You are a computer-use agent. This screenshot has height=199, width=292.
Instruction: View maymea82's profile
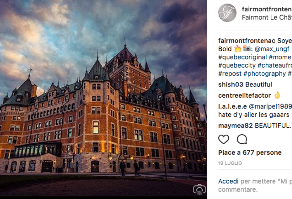pyautogui.click(x=236, y=126)
